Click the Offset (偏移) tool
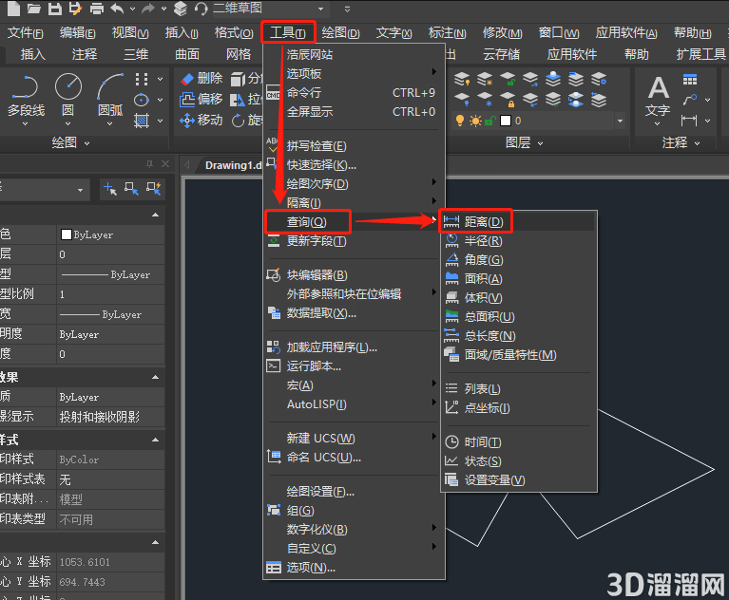 (201, 100)
